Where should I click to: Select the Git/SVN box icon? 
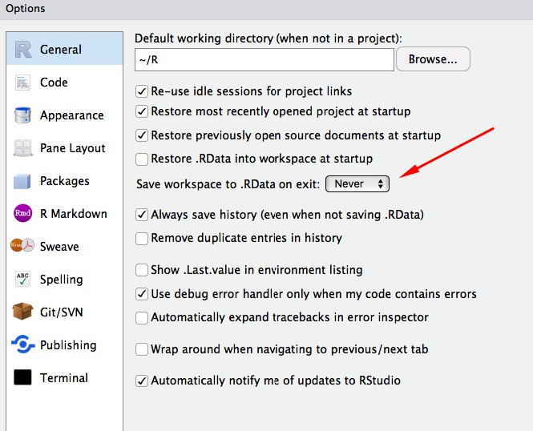pos(23,312)
